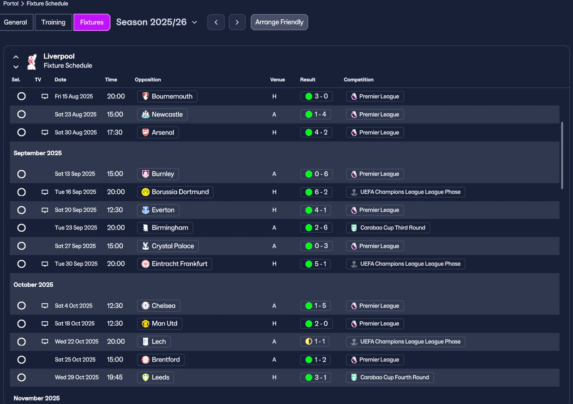Viewport: 573px width, 404px height.
Task: Click the TV icon for Bournemouth fixture
Action: coord(45,96)
